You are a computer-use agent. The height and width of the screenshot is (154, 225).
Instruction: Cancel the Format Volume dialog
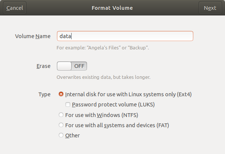15,8
